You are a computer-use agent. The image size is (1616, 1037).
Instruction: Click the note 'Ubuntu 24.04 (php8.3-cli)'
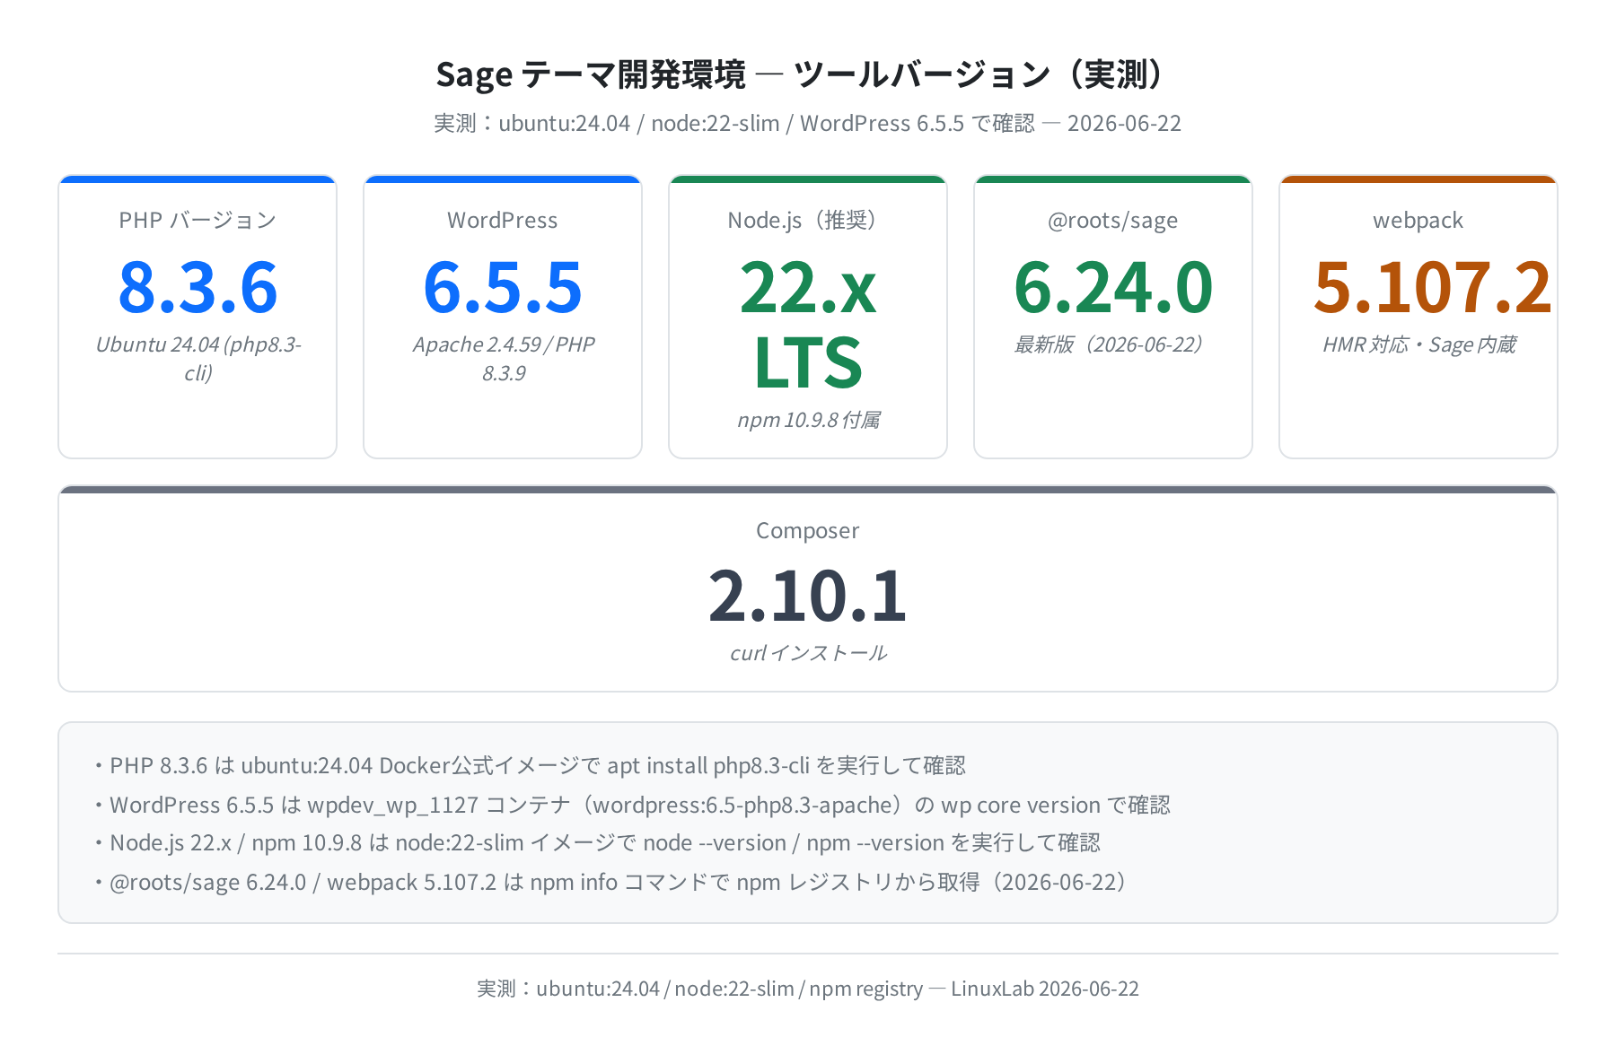tap(198, 359)
